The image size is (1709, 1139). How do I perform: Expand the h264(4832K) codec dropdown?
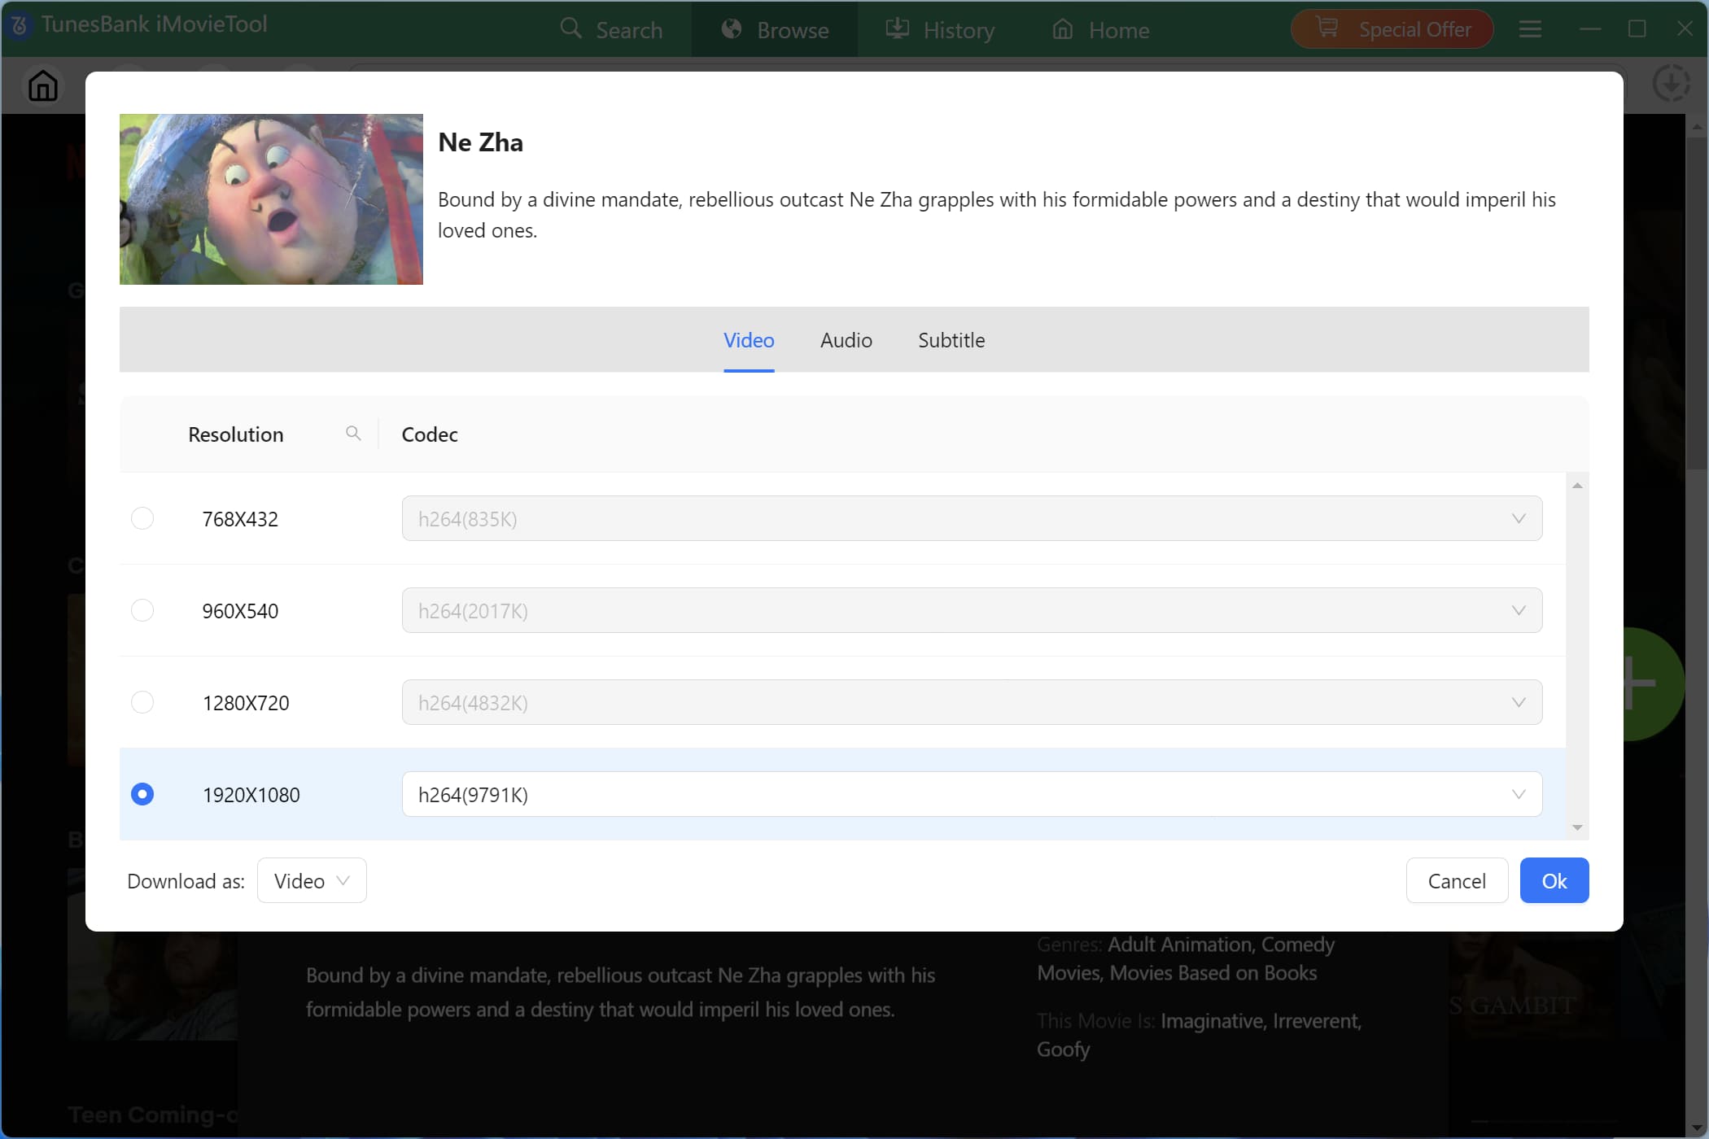pyautogui.click(x=972, y=702)
